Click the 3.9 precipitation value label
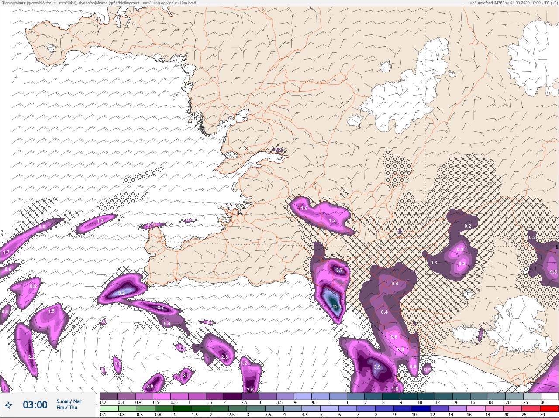This screenshot has width=559, height=418. pyautogui.click(x=377, y=367)
